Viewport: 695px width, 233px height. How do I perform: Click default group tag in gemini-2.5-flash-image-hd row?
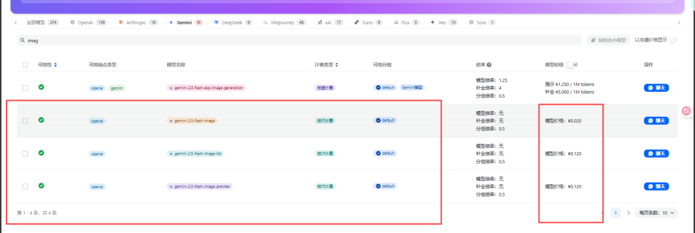[385, 153]
